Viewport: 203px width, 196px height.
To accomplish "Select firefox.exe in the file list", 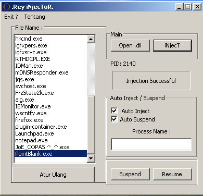I will coord(50,120).
